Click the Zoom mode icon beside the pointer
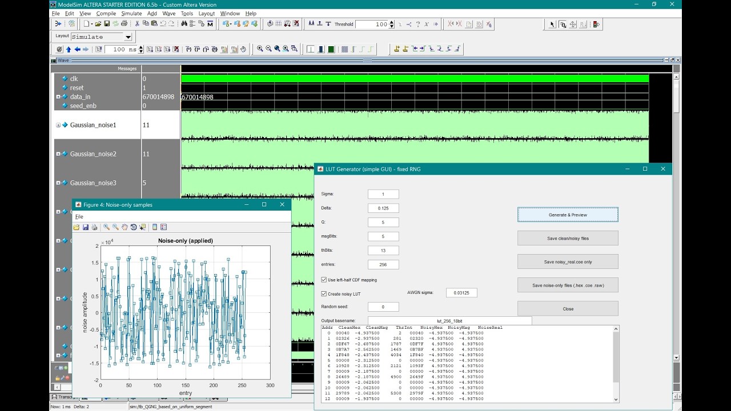 click(x=563, y=25)
